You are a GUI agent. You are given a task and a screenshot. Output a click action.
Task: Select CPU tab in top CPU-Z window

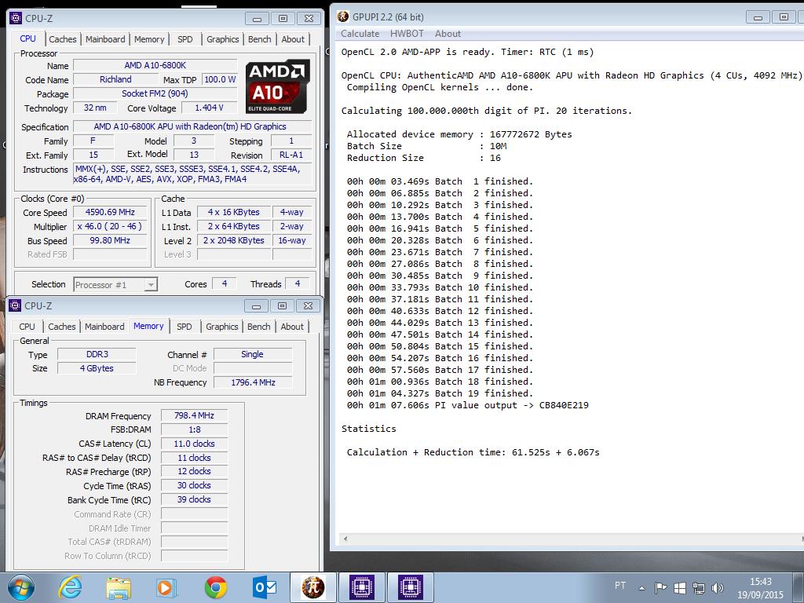coord(27,38)
